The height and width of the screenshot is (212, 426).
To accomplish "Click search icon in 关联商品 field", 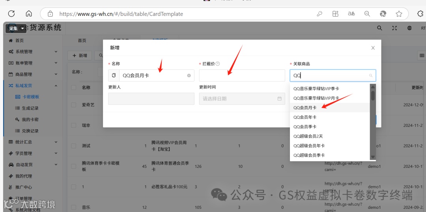I will point(370,76).
